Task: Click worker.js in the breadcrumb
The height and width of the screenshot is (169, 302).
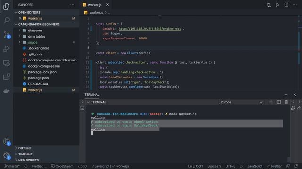Action: click(96, 13)
